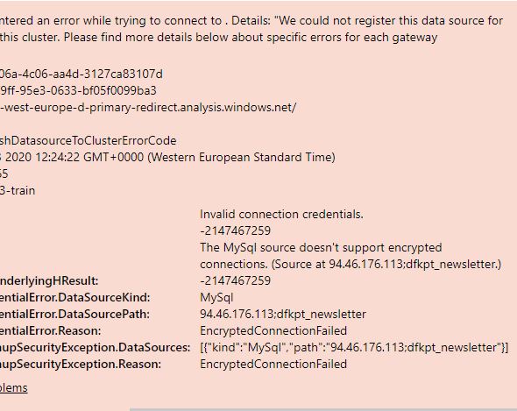Click the SecurityException.DataSources bold label

[95, 347]
